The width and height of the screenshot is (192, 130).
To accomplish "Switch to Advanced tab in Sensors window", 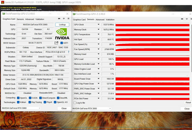I will pos(100,20).
